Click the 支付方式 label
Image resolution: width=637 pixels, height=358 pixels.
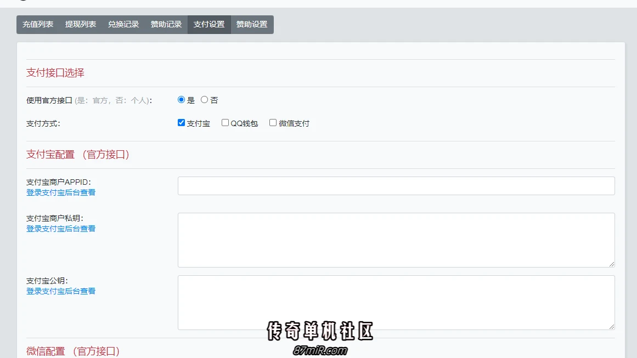pyautogui.click(x=43, y=123)
